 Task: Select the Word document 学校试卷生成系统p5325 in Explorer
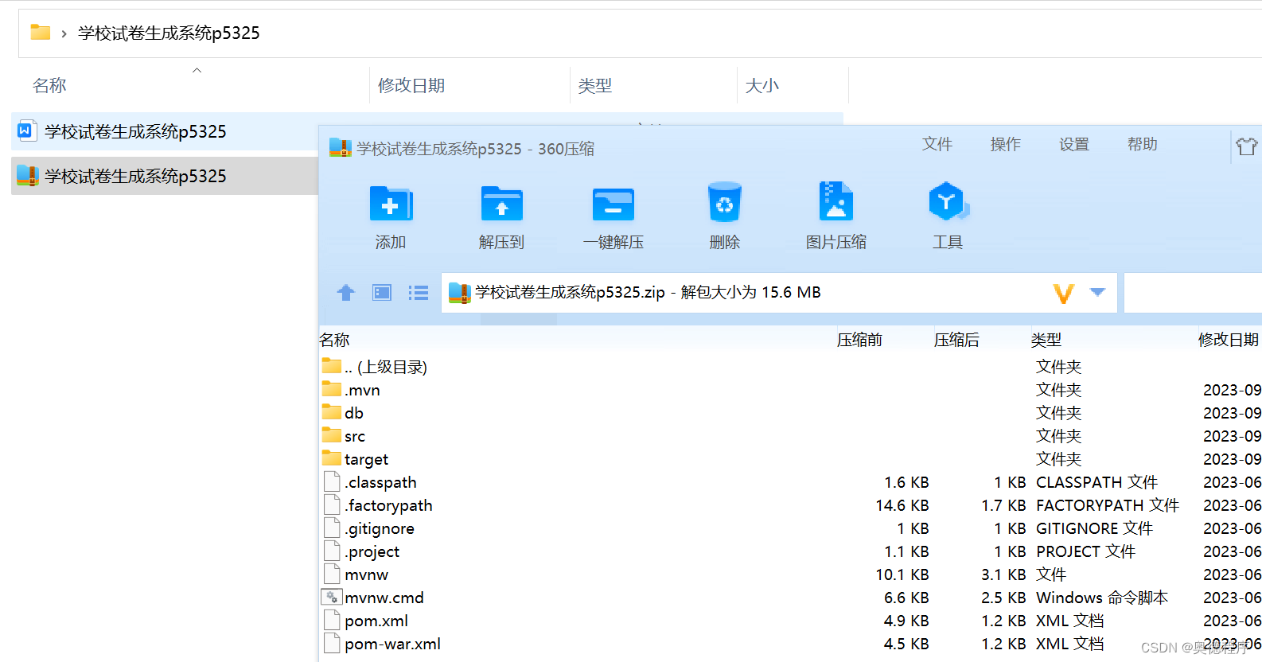coord(165,131)
